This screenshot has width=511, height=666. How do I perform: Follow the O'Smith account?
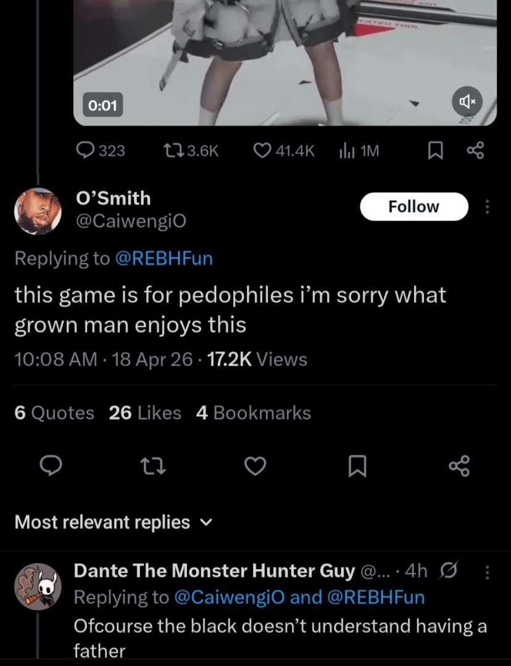(x=413, y=207)
